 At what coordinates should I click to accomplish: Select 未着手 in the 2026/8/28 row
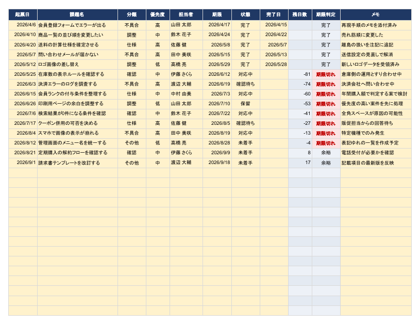[246, 143]
